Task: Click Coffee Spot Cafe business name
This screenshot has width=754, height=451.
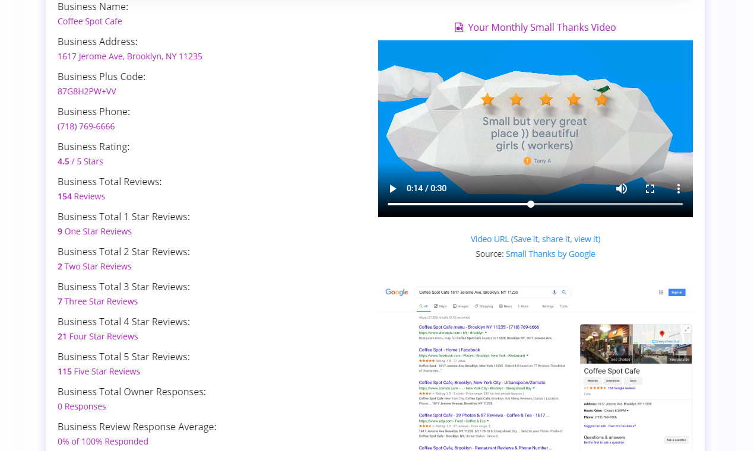Action: click(x=90, y=21)
